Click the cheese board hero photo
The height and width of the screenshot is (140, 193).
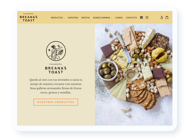[x=134, y=75]
